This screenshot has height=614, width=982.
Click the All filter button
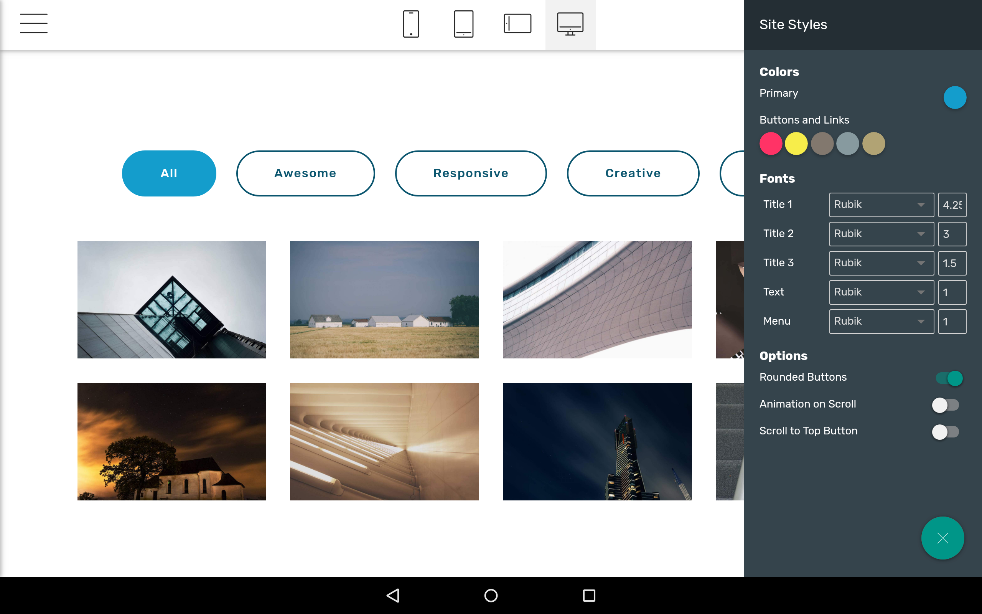click(x=169, y=173)
